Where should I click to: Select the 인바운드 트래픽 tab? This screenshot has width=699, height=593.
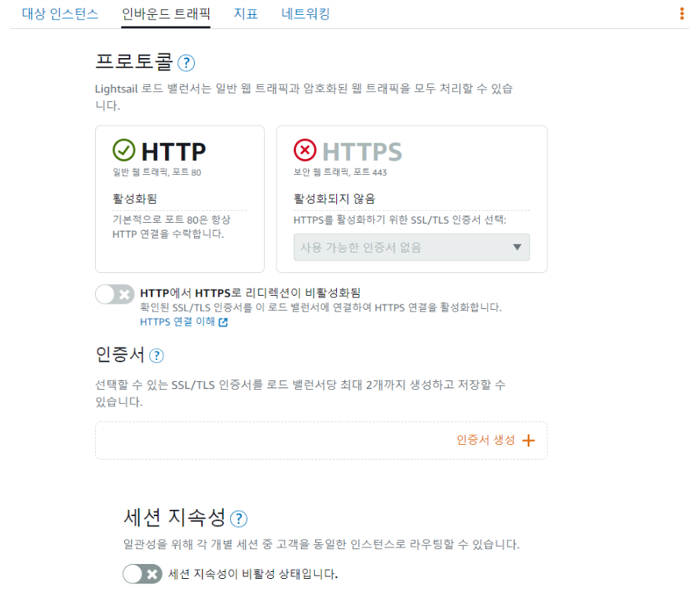(166, 14)
